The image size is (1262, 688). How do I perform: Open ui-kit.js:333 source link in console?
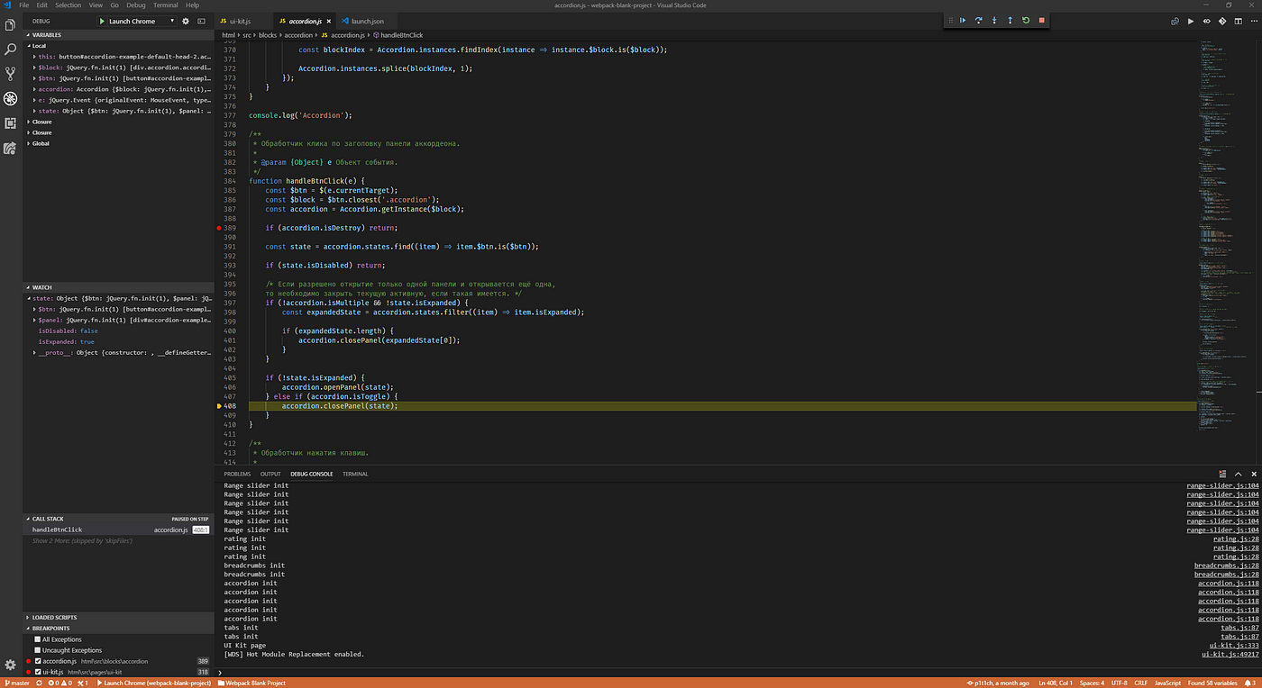tap(1234, 645)
